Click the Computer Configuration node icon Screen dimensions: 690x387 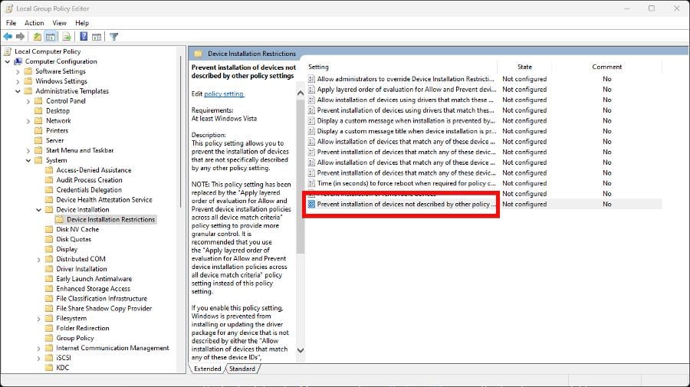(x=18, y=61)
